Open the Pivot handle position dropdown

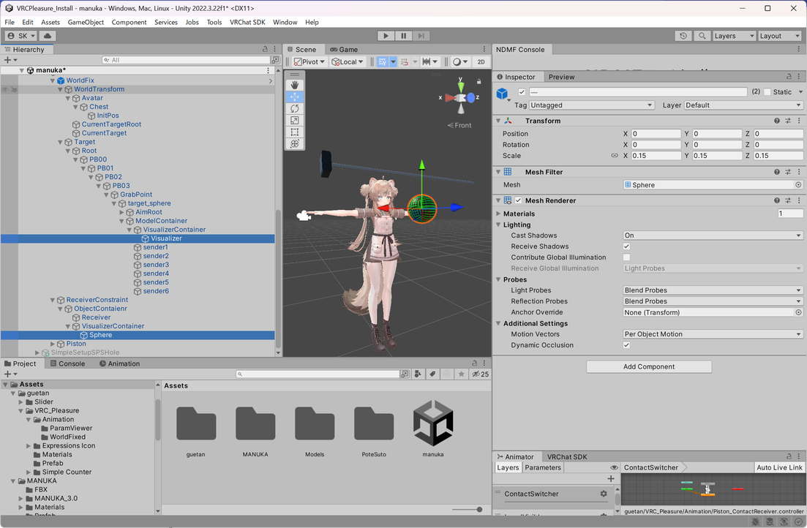309,61
